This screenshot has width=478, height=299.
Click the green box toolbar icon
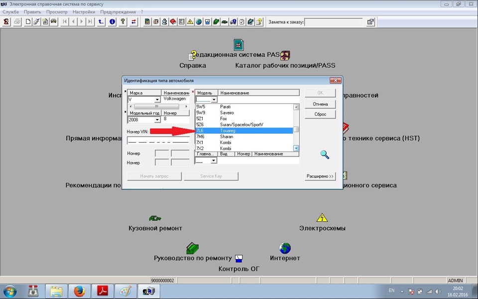click(216, 21)
